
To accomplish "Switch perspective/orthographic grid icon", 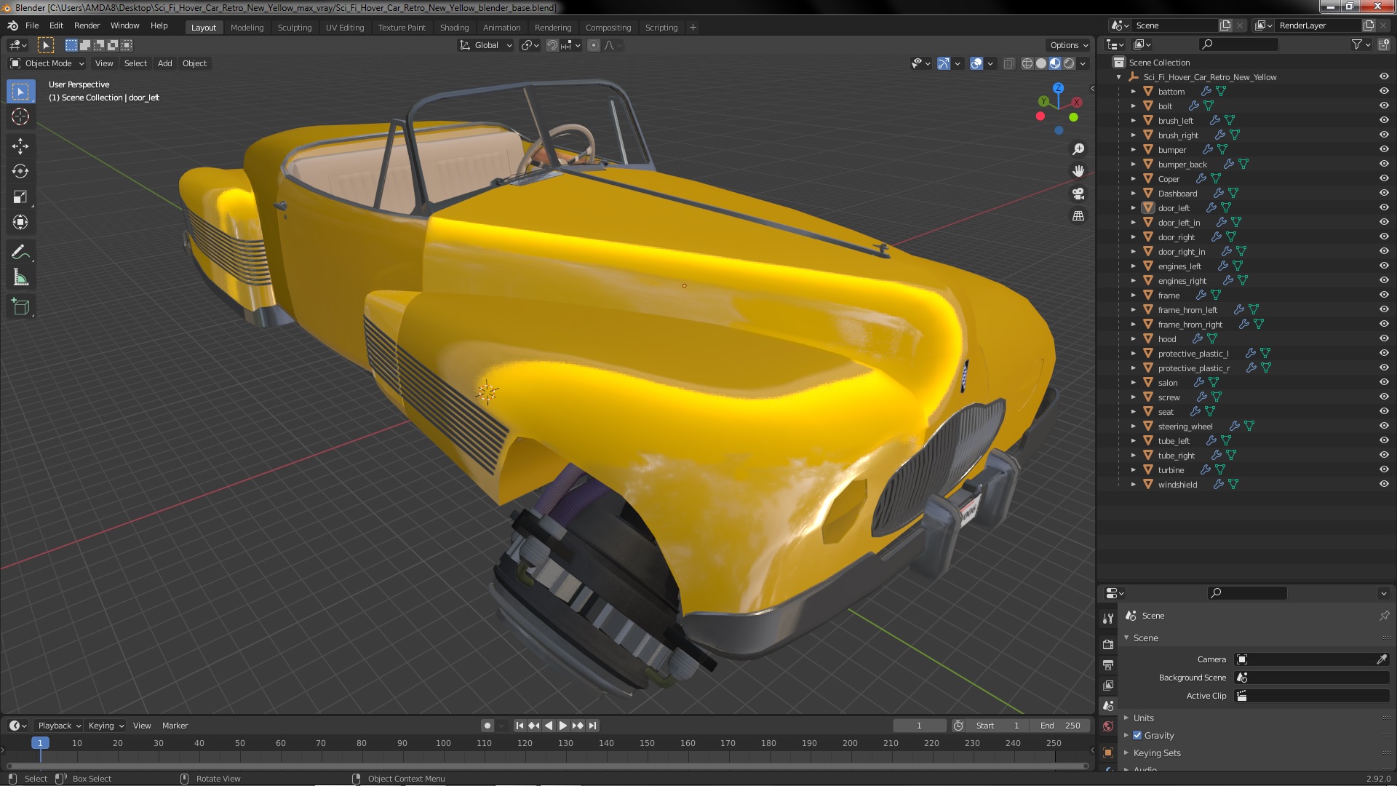I will click(1078, 216).
